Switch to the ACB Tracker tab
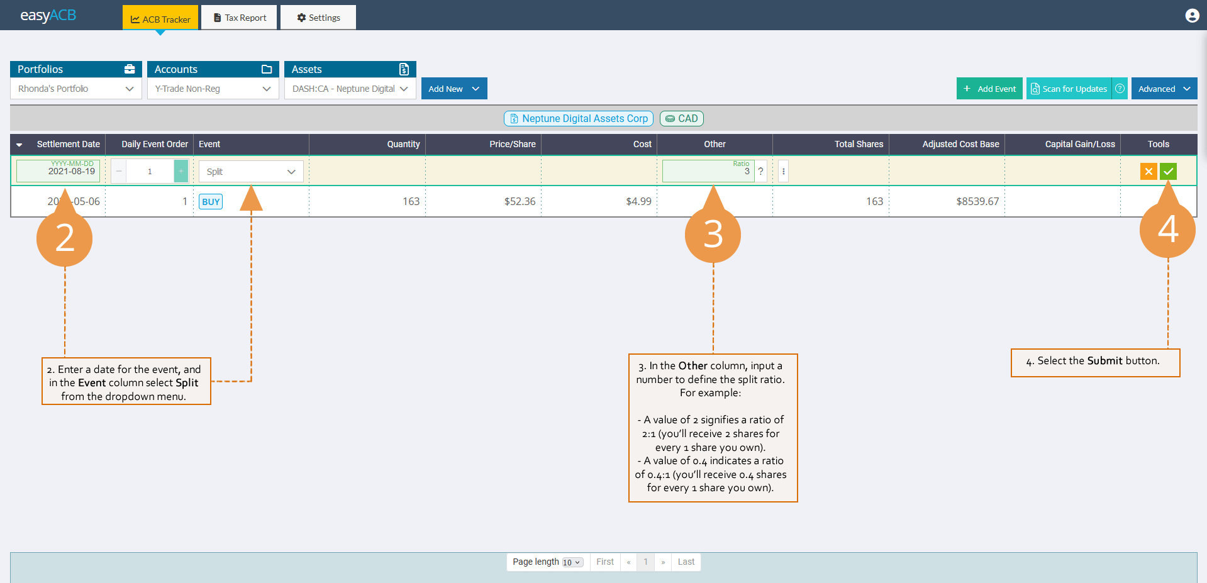The height and width of the screenshot is (583, 1207). click(x=160, y=18)
